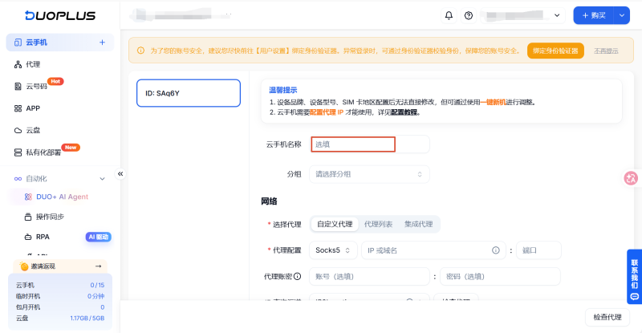The height and width of the screenshot is (333, 642).
Task: Collapse the 自动化 section chevron
Action: 103,179
